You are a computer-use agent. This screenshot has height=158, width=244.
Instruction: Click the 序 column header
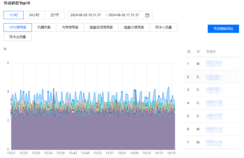coord(189,52)
